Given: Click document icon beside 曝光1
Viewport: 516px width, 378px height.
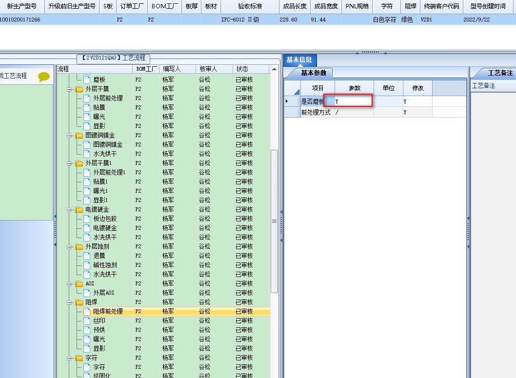Looking at the screenshot, I should click(87, 191).
